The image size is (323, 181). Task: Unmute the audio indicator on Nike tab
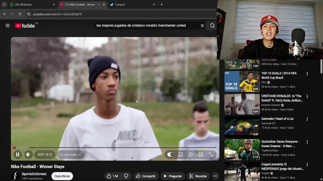pyautogui.click(x=99, y=5)
